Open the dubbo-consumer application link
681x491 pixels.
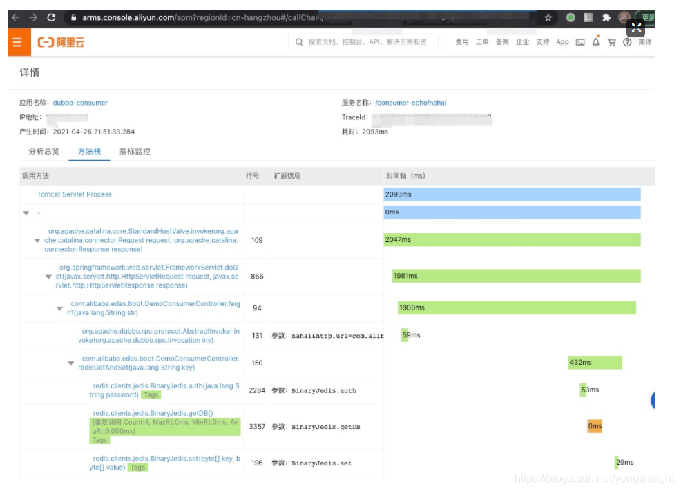tap(80, 103)
